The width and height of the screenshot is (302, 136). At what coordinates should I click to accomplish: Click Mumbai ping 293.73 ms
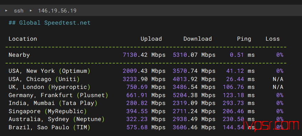(238, 103)
